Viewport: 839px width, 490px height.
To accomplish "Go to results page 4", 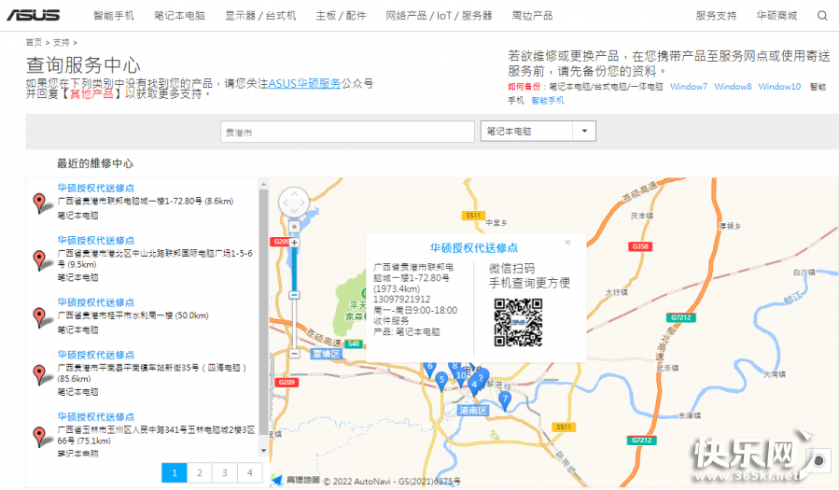I will click(250, 473).
